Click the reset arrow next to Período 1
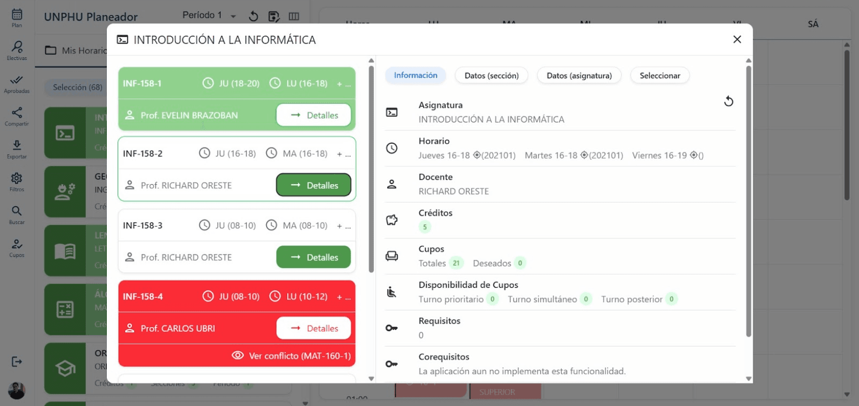Image resolution: width=859 pixels, height=406 pixels. [x=254, y=16]
